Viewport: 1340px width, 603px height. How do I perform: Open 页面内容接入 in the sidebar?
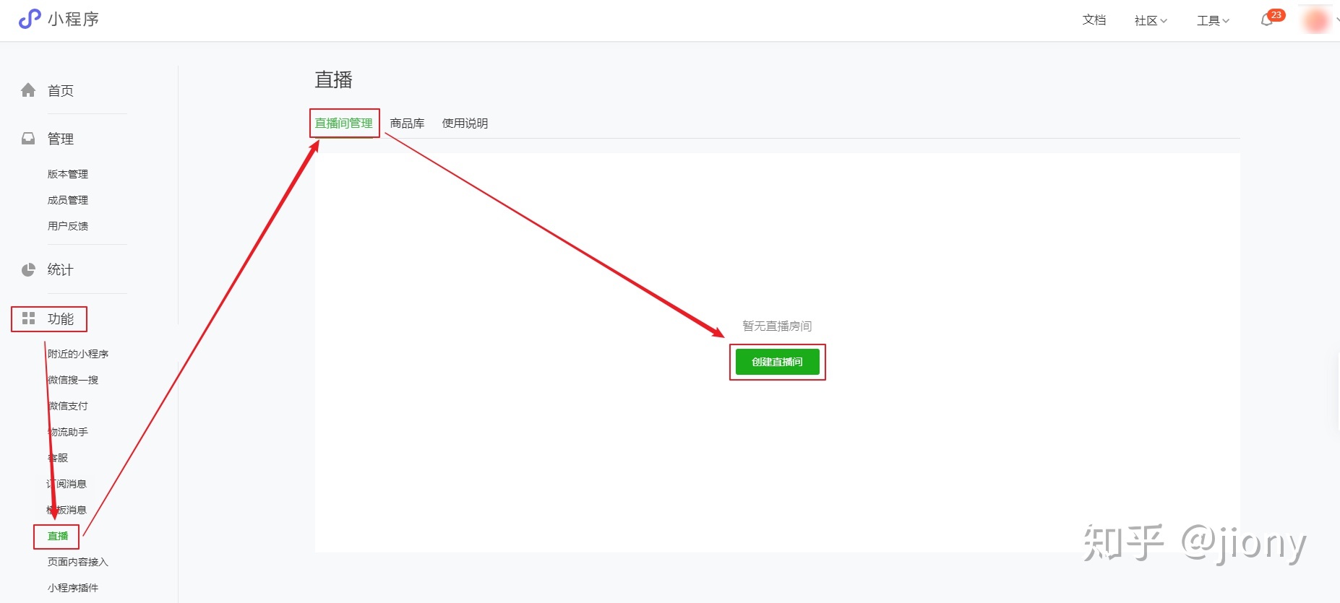click(77, 562)
